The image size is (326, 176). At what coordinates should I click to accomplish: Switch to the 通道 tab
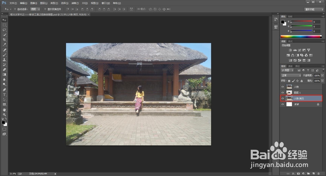[x=290, y=66]
